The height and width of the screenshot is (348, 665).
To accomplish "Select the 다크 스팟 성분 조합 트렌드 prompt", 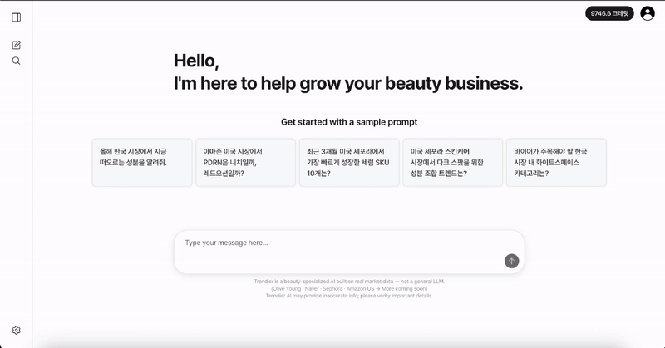I will click(451, 162).
